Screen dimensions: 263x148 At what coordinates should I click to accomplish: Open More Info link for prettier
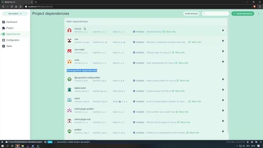pos(193,133)
